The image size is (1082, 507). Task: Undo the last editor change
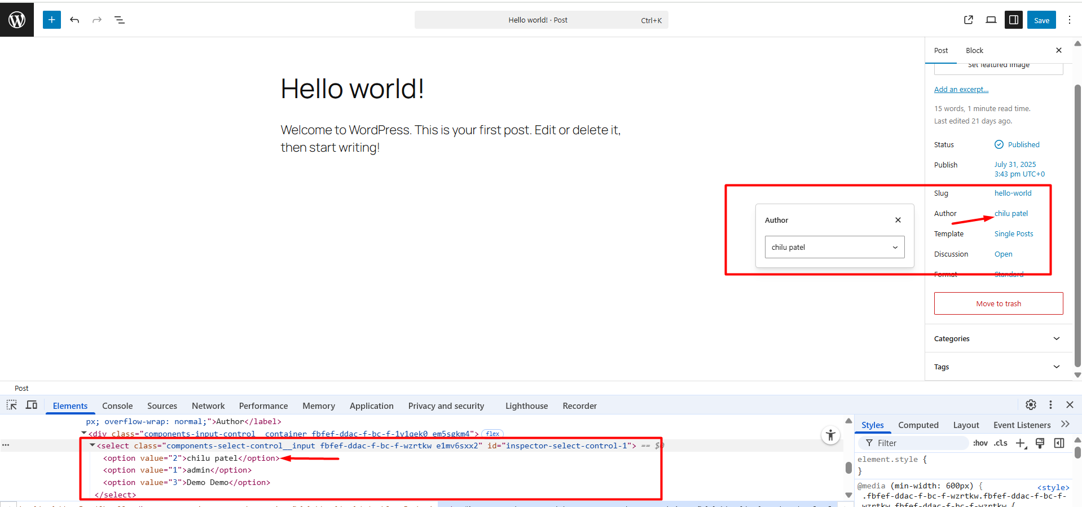point(74,20)
